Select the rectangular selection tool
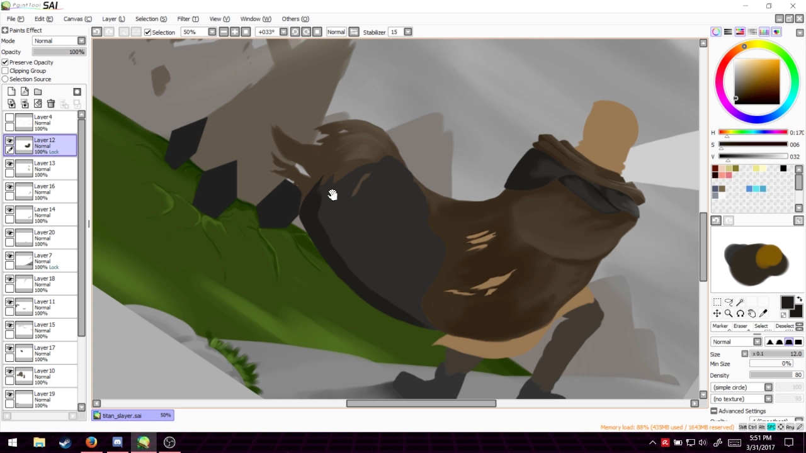 point(717,302)
